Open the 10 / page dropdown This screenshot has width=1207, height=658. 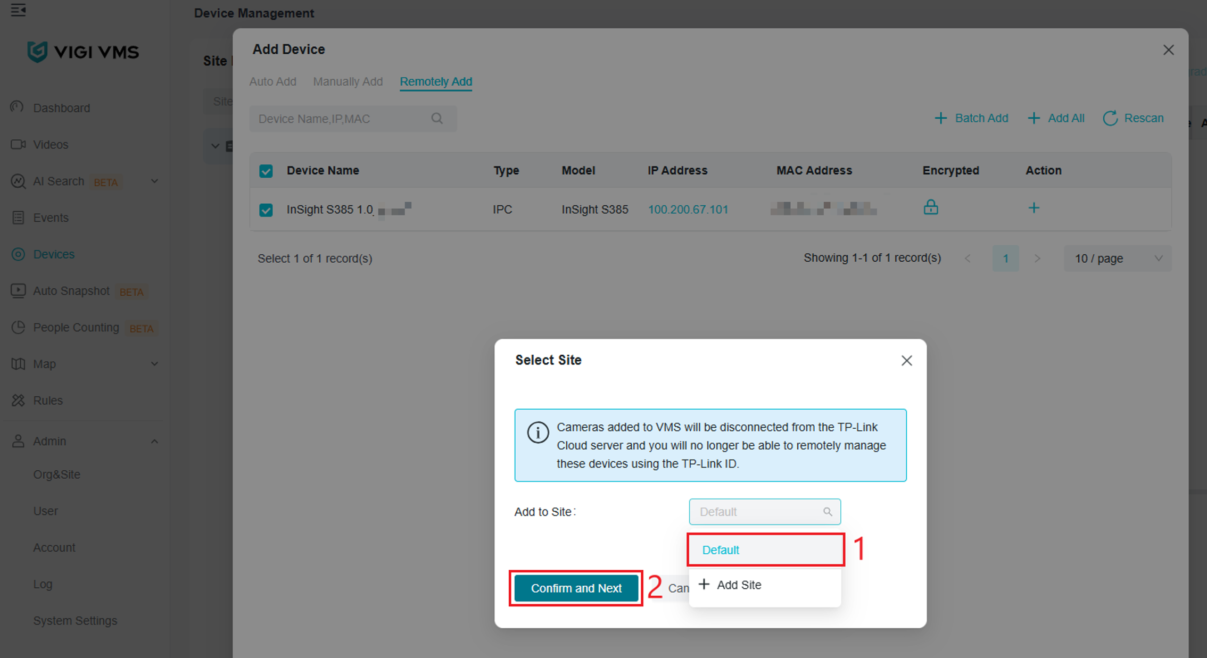[1118, 259]
